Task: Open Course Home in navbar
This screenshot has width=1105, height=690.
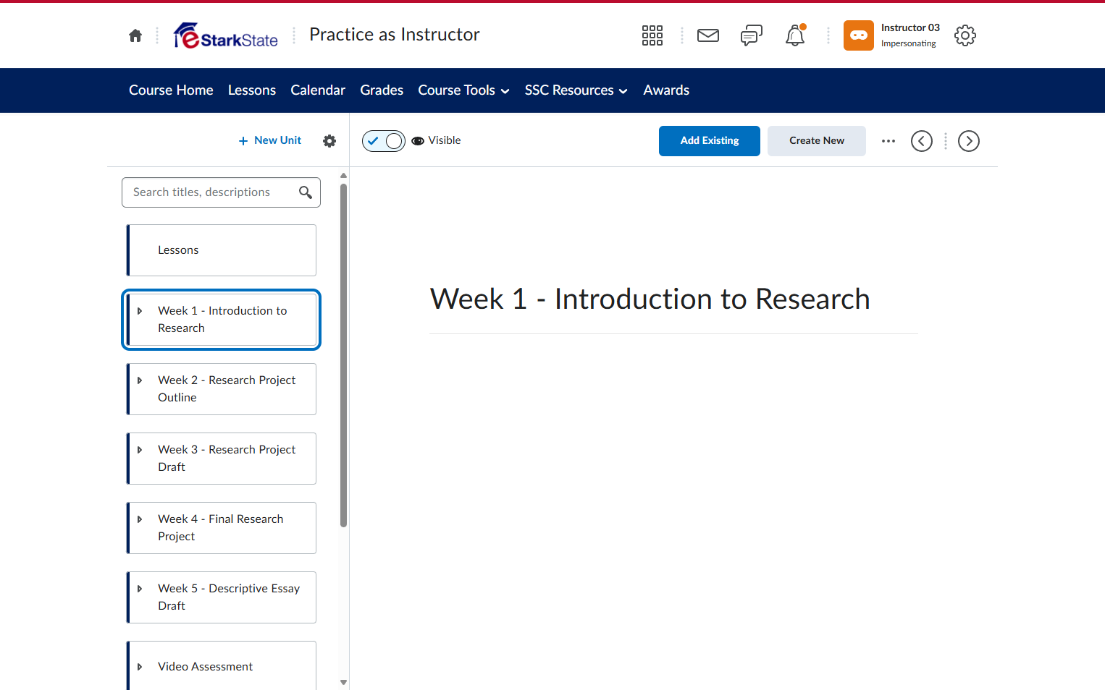Action: 171,90
